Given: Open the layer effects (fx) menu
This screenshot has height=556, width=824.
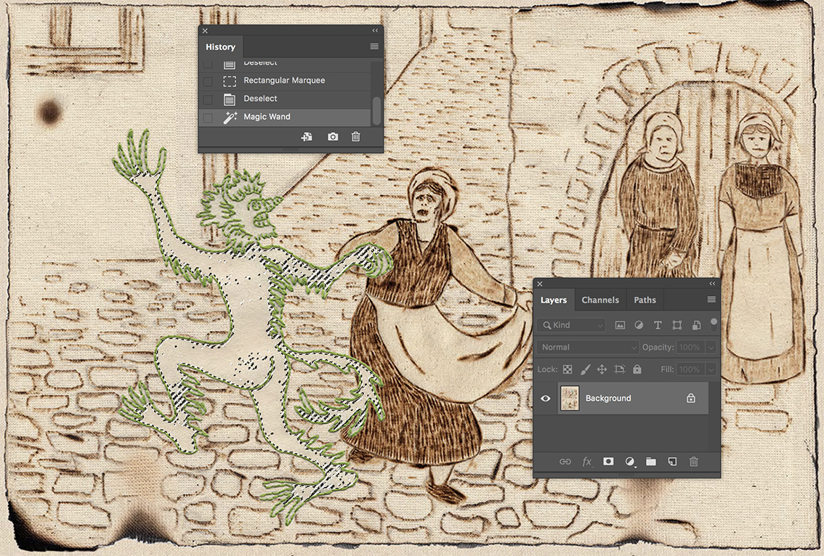Looking at the screenshot, I should [x=586, y=462].
